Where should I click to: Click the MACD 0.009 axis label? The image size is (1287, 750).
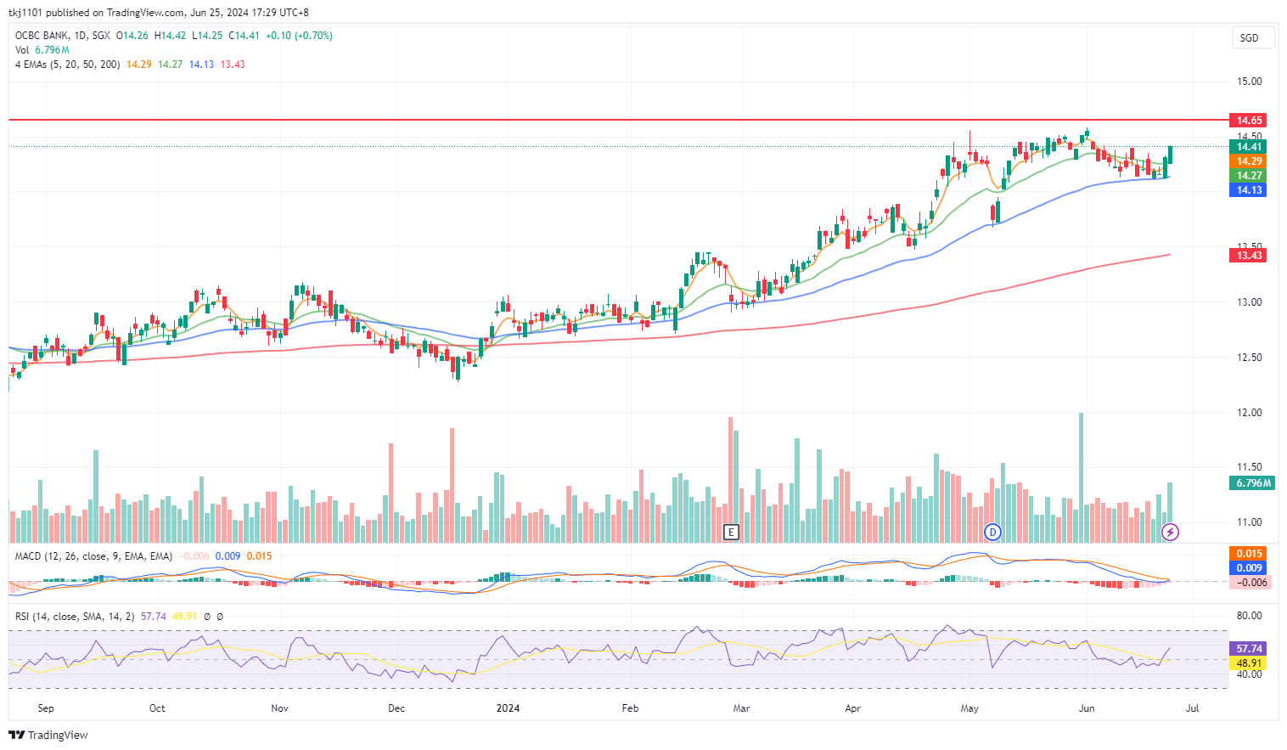tap(1249, 568)
